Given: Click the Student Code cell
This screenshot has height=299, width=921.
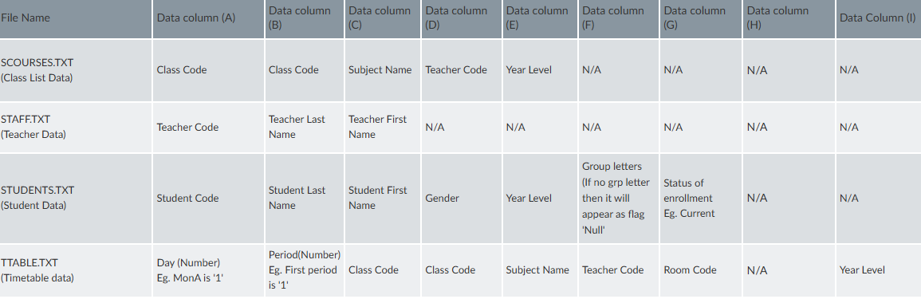Looking at the screenshot, I should coord(208,198).
